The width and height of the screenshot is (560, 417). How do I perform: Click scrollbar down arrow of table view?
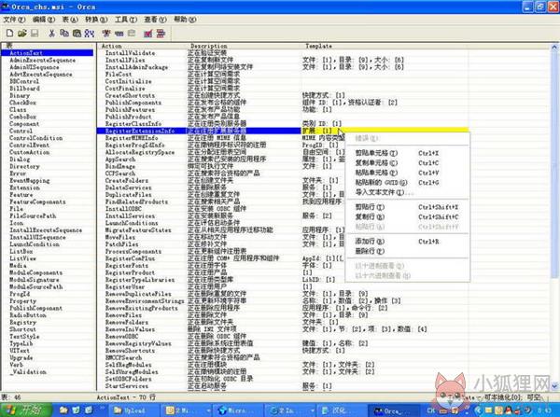click(554, 386)
